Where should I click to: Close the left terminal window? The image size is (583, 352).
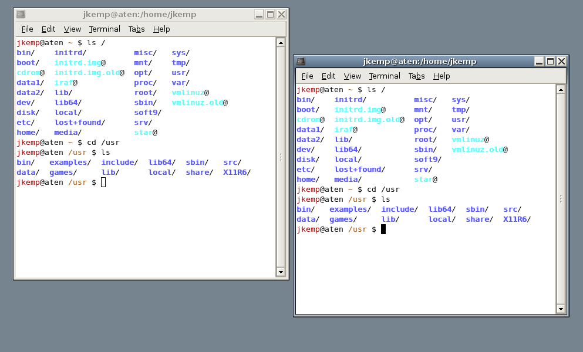tap(281, 15)
